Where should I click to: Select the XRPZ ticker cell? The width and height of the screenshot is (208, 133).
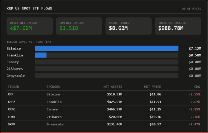coord(11,102)
